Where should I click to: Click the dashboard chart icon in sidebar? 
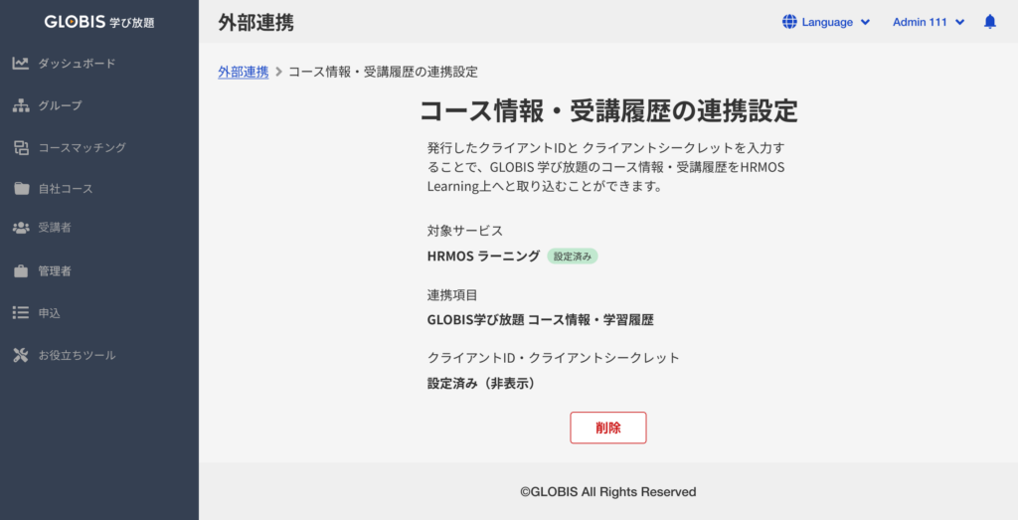pyautogui.click(x=20, y=64)
